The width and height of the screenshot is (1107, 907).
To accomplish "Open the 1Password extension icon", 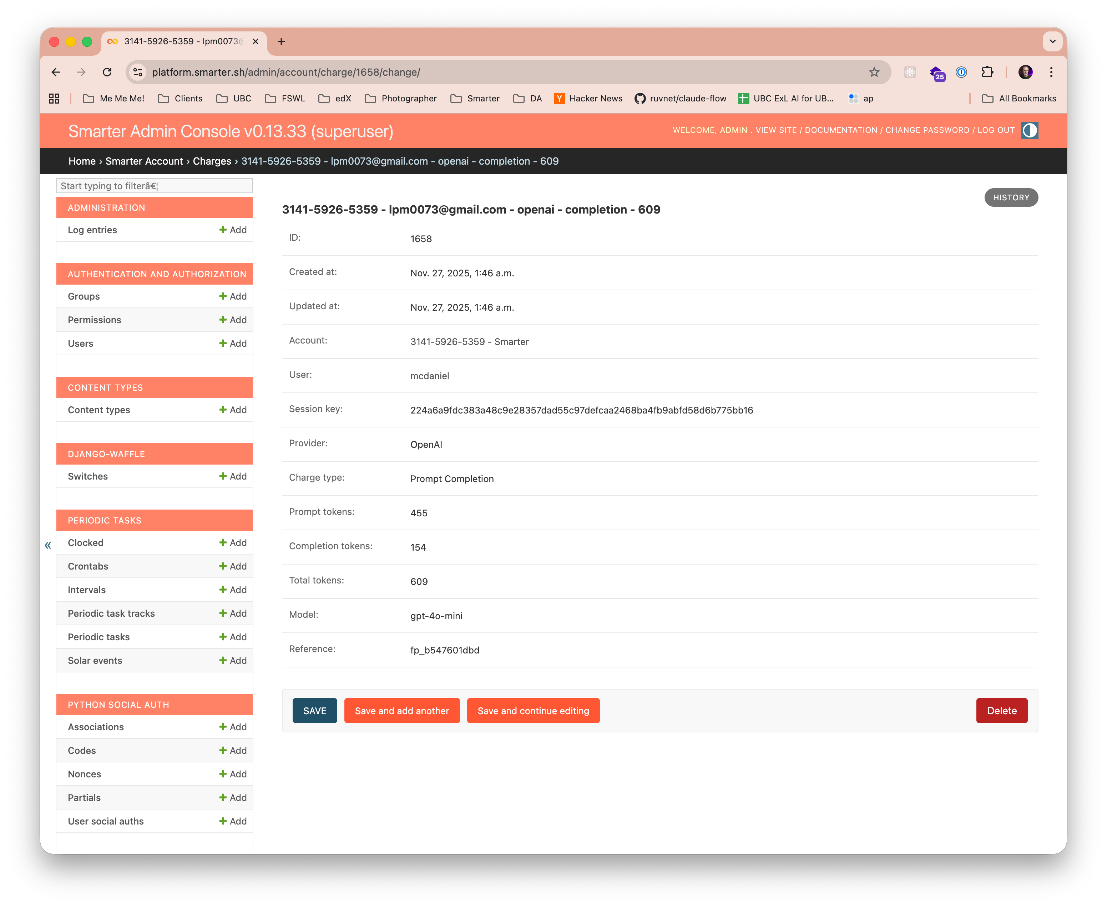I will tap(961, 72).
